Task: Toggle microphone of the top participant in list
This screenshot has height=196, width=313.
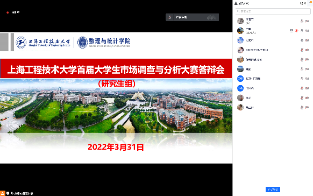Action: pos(302,21)
